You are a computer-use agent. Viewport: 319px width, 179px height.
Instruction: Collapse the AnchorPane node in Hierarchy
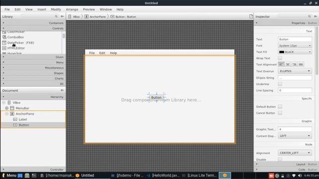[x=6, y=114]
